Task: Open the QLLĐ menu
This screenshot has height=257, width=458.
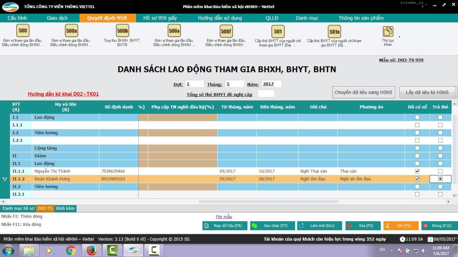Action: [272, 18]
